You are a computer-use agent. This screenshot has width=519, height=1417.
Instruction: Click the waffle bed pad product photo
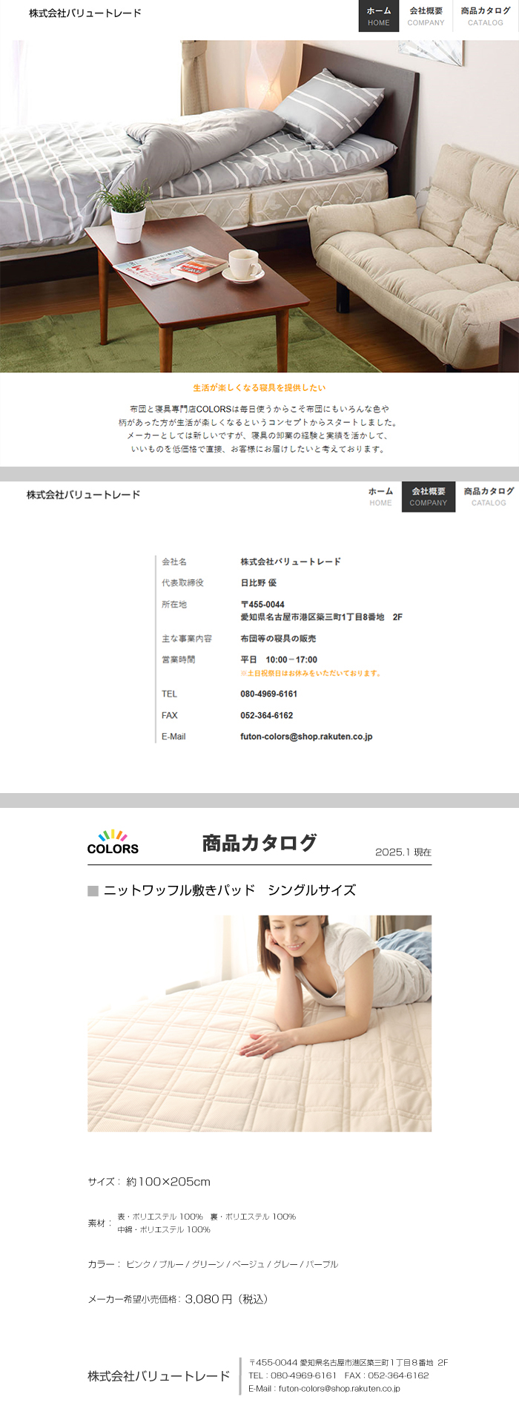click(259, 1023)
